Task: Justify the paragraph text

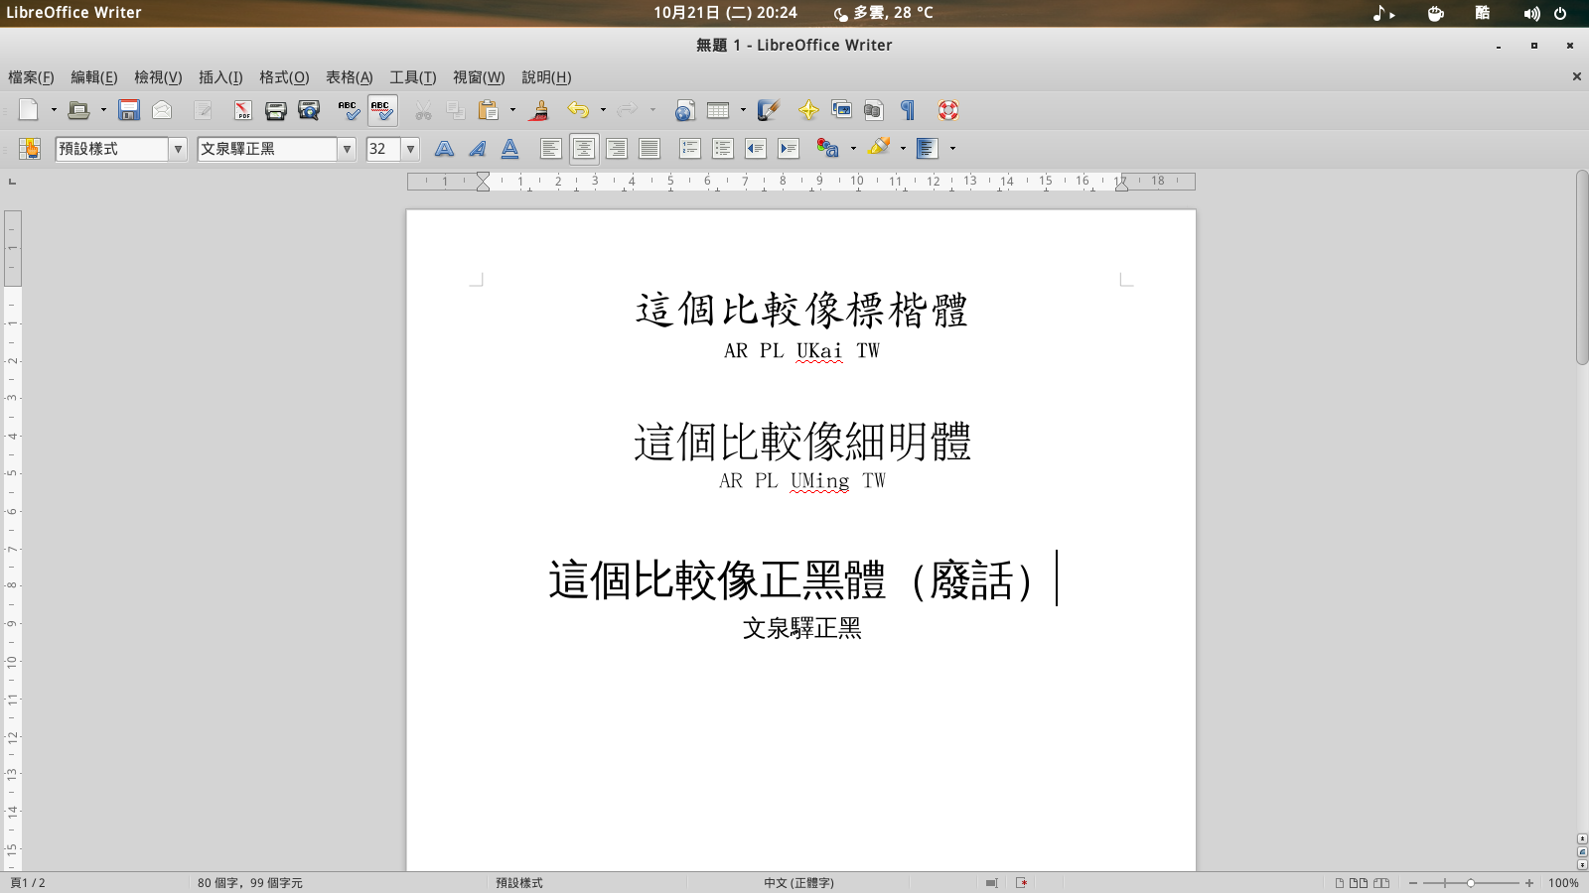Action: click(x=650, y=149)
